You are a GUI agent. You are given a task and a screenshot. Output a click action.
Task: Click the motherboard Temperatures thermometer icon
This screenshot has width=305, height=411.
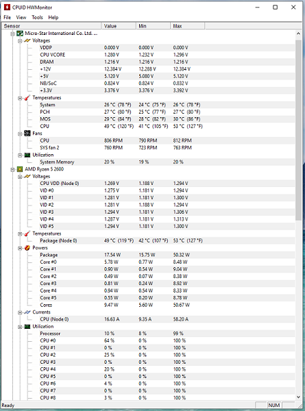point(27,98)
